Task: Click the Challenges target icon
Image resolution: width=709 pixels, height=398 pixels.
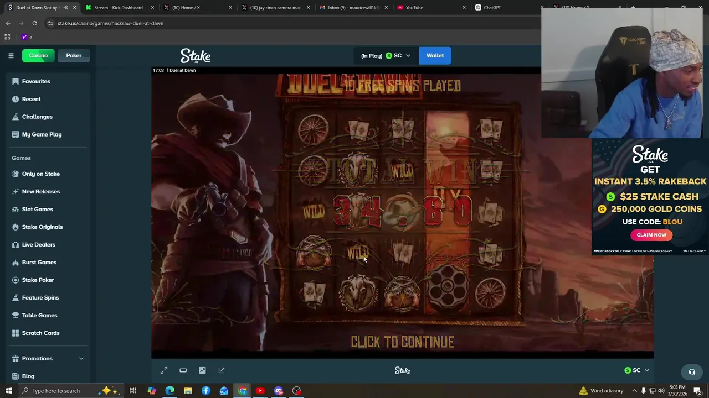Action: 16,117
